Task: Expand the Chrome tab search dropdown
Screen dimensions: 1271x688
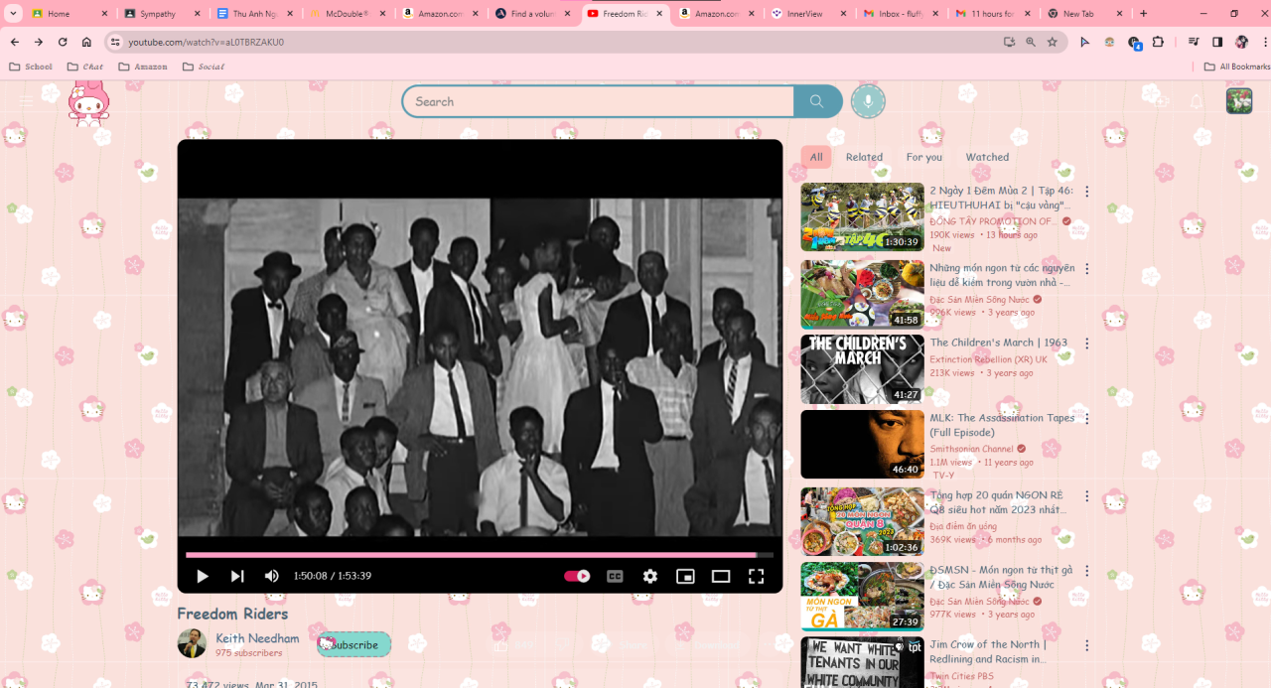Action: [14, 14]
